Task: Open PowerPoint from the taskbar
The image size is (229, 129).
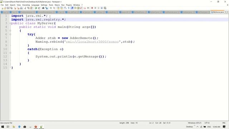Action: (x=36, y=127)
